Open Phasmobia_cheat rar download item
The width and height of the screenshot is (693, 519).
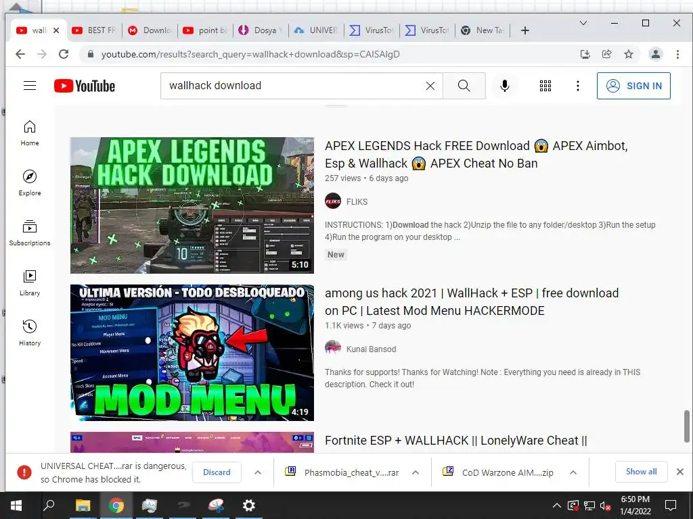[x=342, y=472]
